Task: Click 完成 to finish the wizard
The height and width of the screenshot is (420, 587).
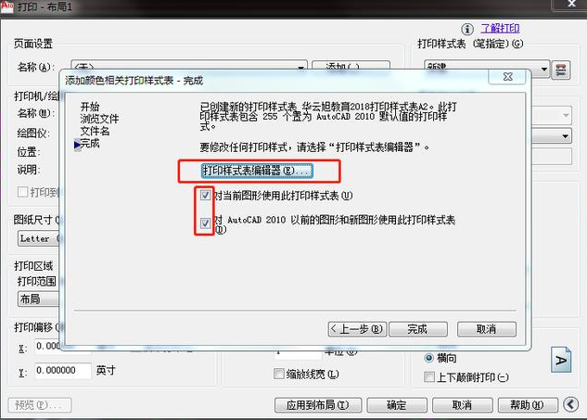Action: [x=418, y=329]
